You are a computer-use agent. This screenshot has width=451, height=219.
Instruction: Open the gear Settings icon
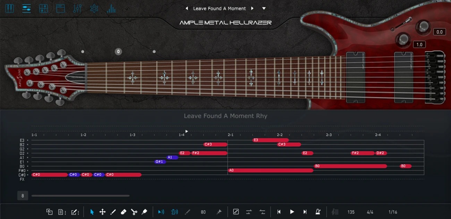[94, 8]
